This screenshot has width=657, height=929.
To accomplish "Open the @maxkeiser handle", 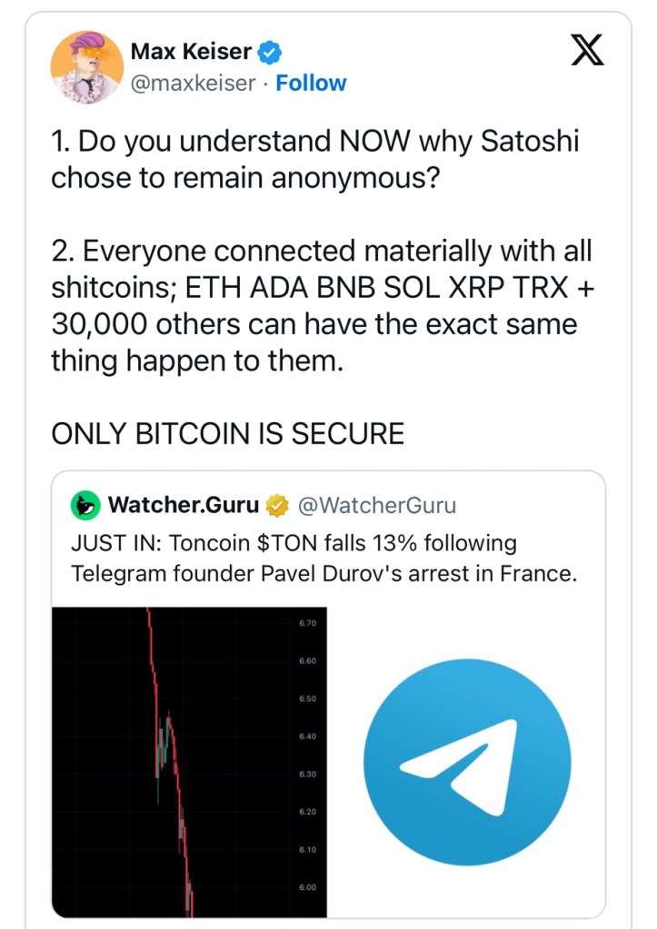I will click(192, 83).
